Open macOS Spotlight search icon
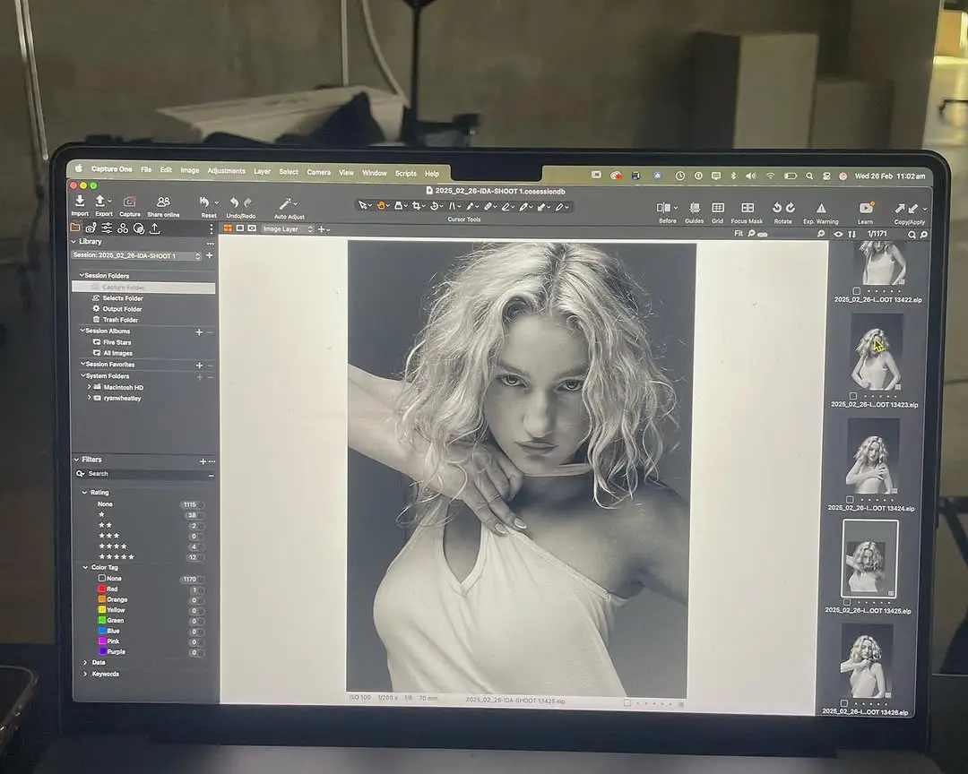Screen dimensions: 968x774 808,176
